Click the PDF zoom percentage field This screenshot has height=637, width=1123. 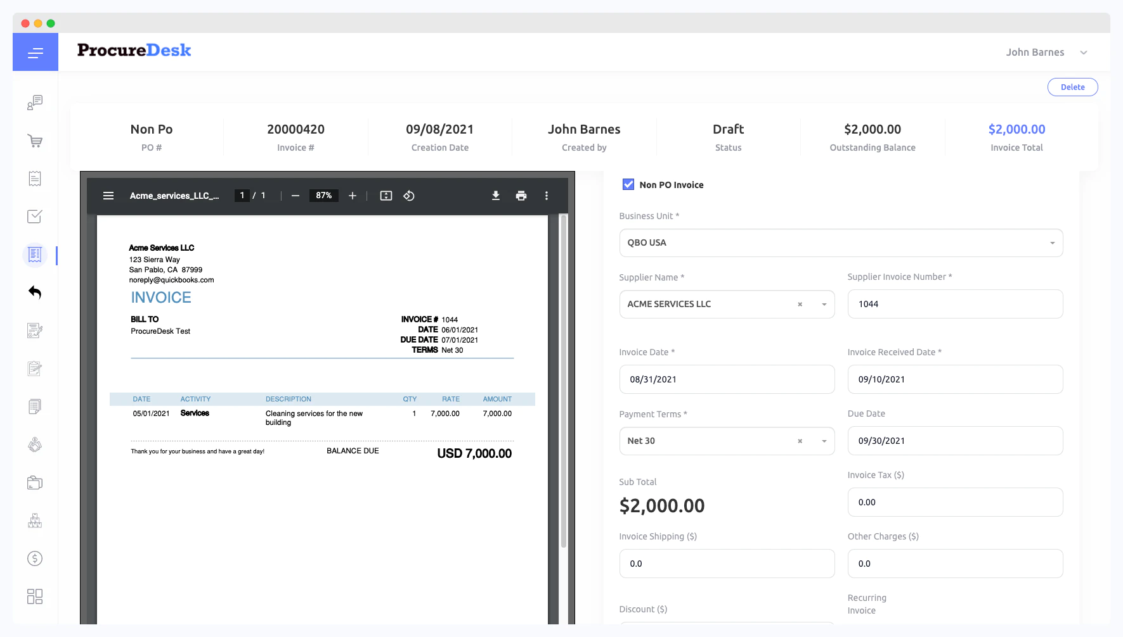[x=324, y=196]
